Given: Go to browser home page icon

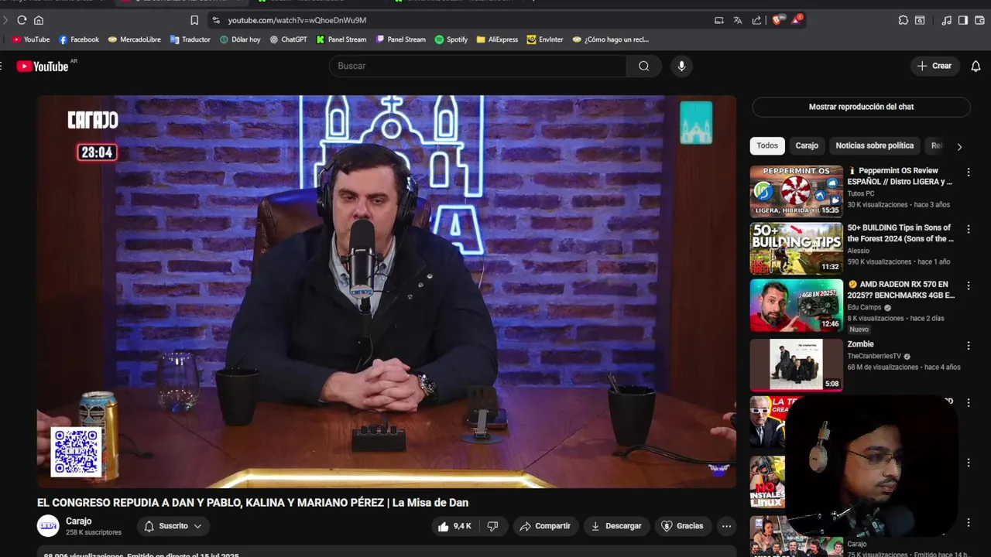Looking at the screenshot, I should click(39, 20).
